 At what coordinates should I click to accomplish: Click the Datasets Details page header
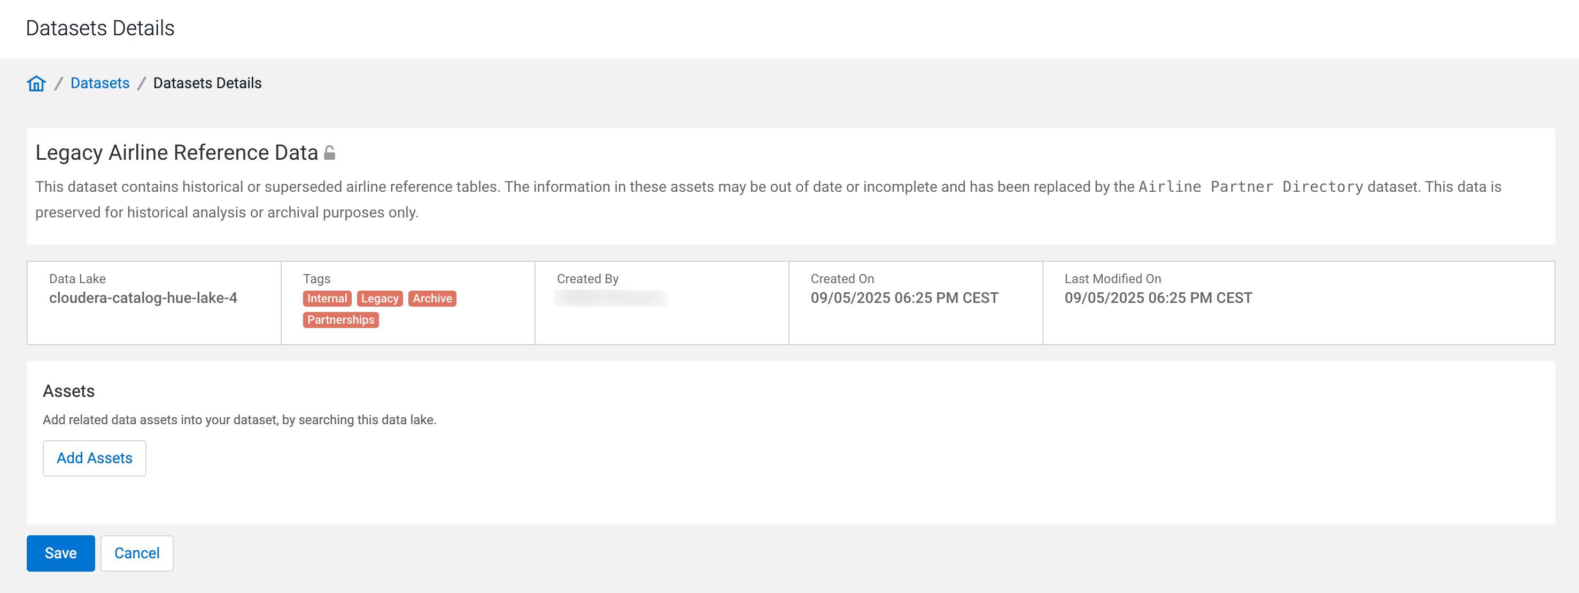[x=100, y=28]
